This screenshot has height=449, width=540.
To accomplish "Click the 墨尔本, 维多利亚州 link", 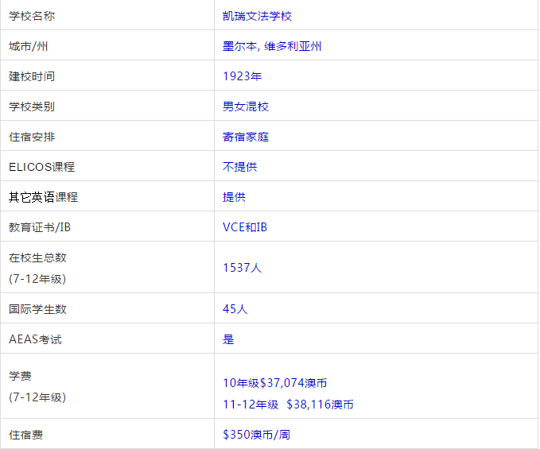I will [272, 46].
